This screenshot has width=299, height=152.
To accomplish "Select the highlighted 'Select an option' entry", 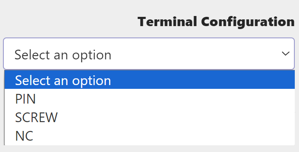I will coord(149,80).
